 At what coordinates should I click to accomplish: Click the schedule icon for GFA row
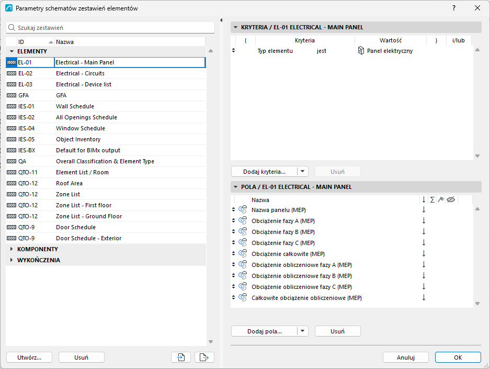12,95
